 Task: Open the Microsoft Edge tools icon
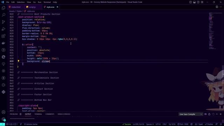click(x=3, y=57)
